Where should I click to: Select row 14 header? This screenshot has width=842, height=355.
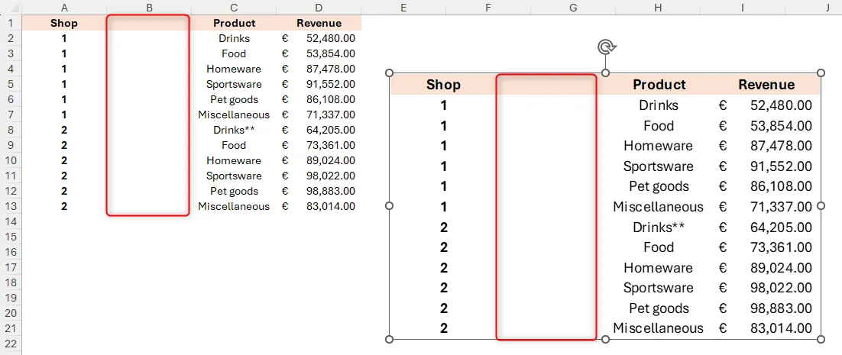(11, 221)
